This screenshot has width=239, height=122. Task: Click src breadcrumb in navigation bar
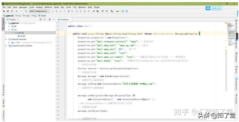pyautogui.click(x=18, y=16)
